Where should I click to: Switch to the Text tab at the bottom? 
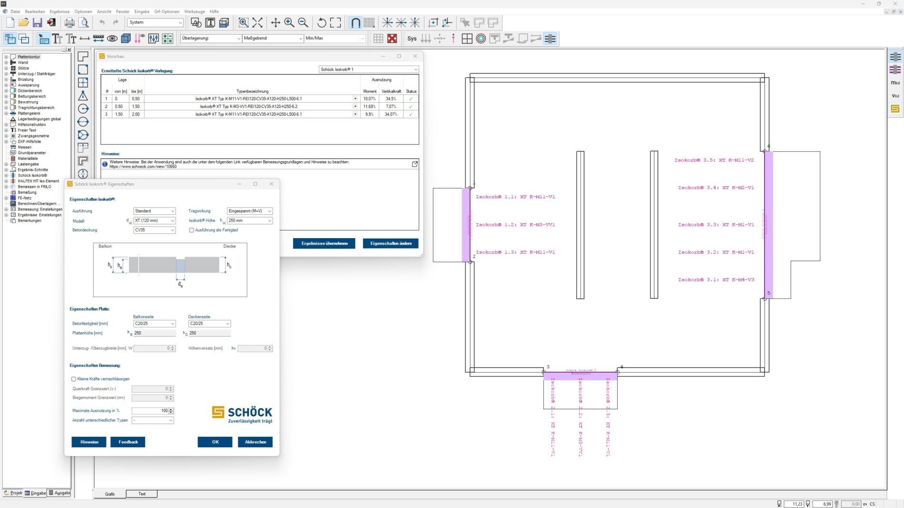142,494
